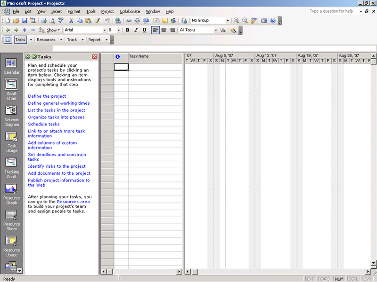The image size is (377, 282).
Task: Open the No Group dropdown
Action: 228,21
